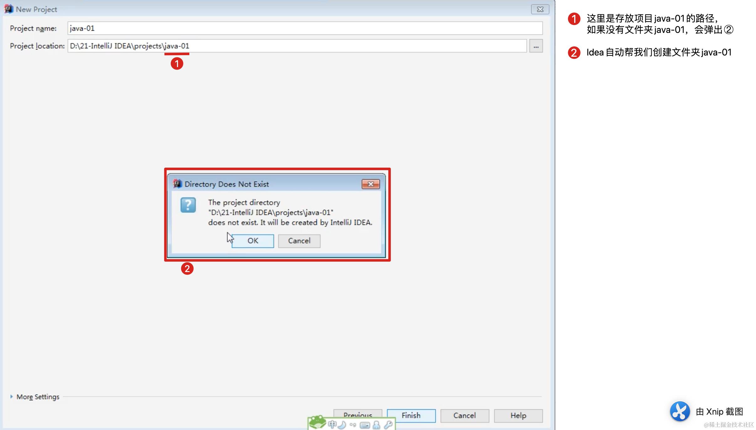Go back with the Previous button
This screenshot has width=756, height=430.
pos(358,413)
